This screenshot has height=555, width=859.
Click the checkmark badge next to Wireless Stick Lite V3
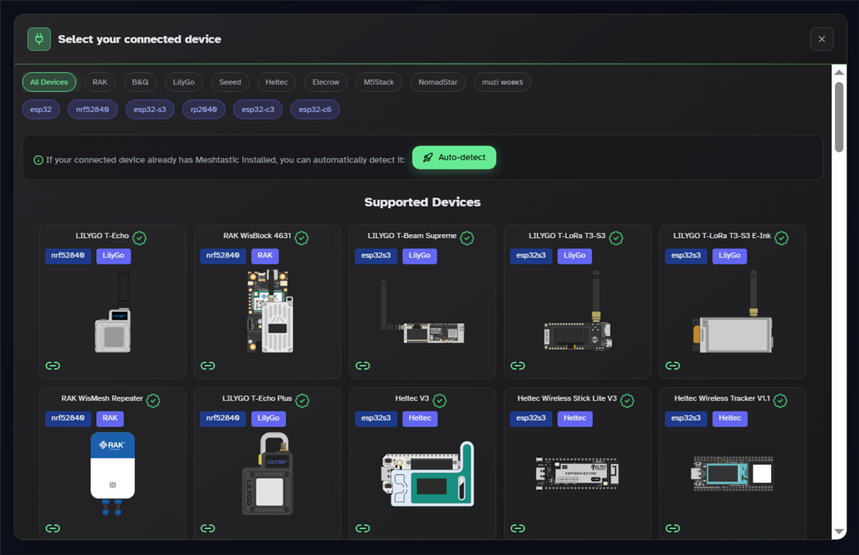click(627, 401)
